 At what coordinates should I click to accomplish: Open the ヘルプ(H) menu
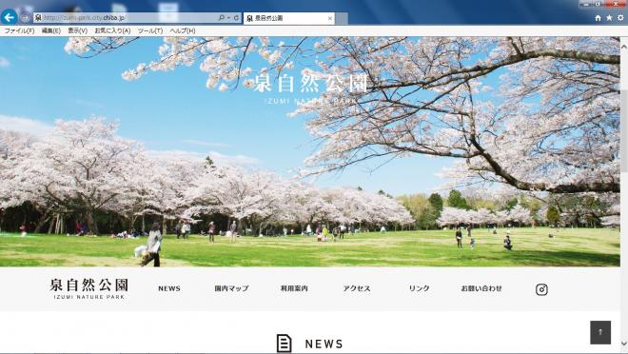[x=183, y=30]
